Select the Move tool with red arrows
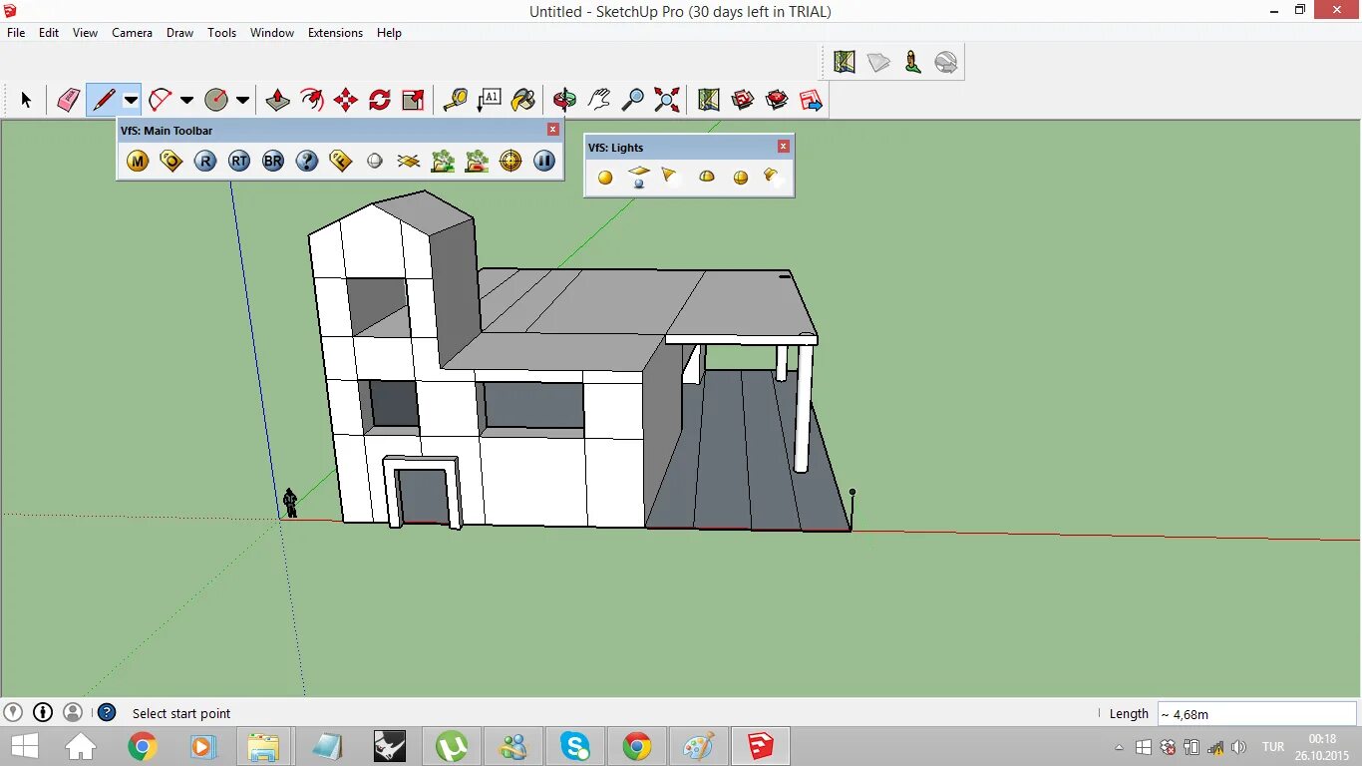The width and height of the screenshot is (1362, 766). click(346, 100)
